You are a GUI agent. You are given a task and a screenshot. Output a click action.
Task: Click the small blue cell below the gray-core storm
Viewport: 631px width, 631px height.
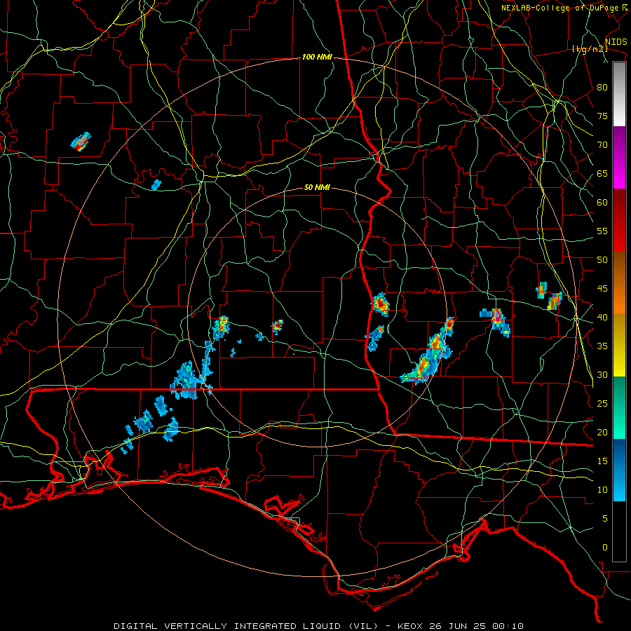[x=156, y=184]
